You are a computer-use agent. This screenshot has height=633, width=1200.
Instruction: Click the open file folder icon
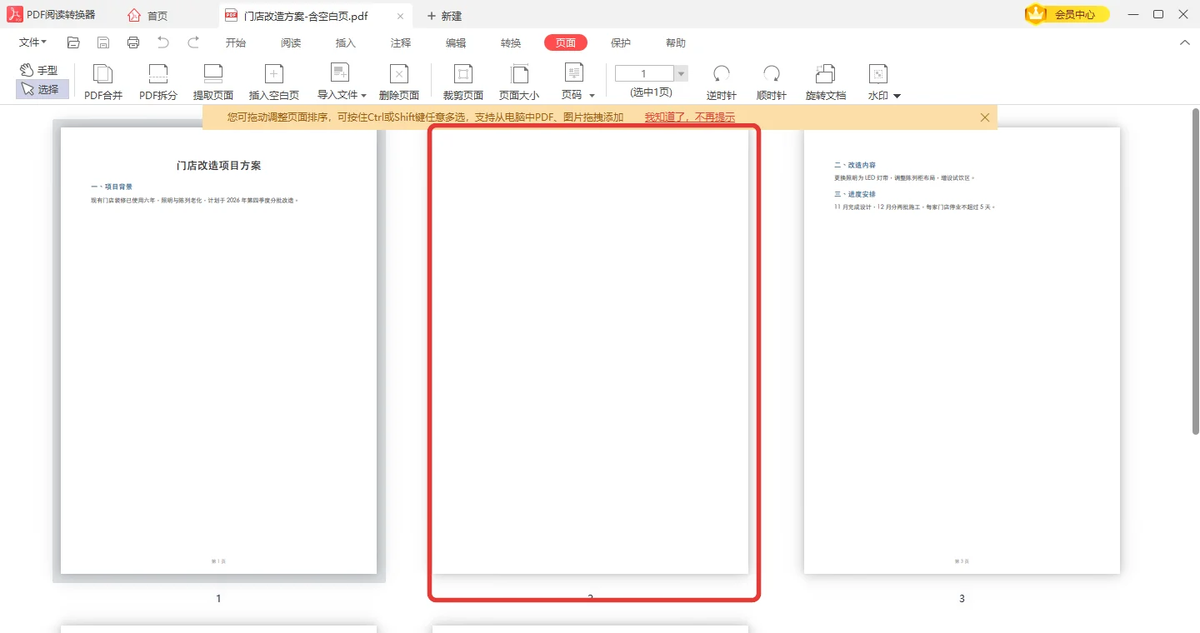tap(73, 42)
